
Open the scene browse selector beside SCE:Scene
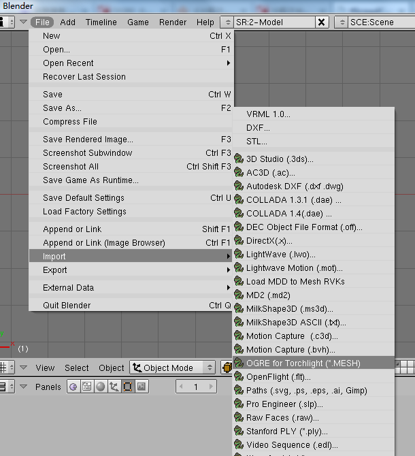(x=342, y=22)
